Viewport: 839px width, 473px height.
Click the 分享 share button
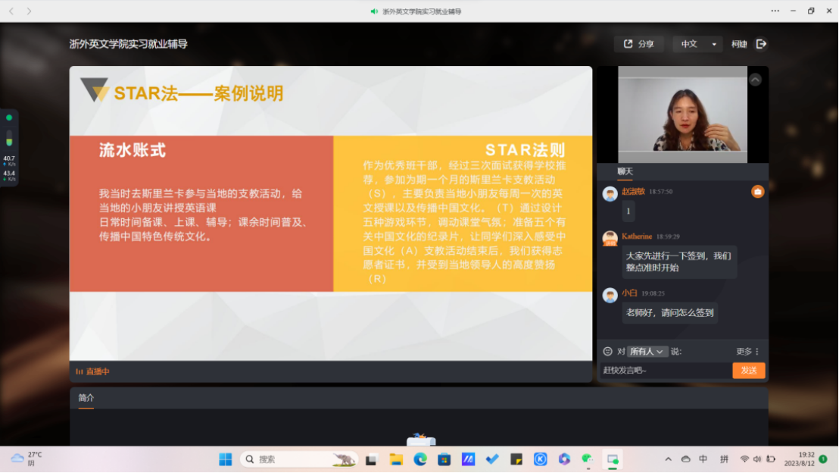[638, 44]
